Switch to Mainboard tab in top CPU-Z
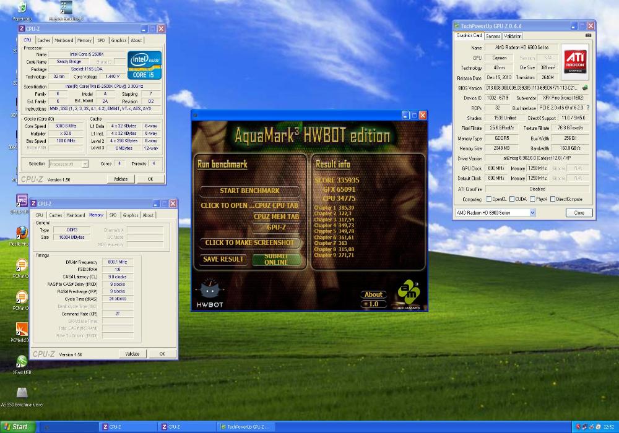 tap(64, 40)
